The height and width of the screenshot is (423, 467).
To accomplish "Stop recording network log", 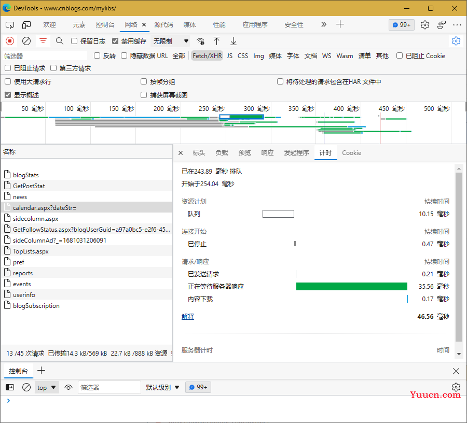I will click(10, 41).
